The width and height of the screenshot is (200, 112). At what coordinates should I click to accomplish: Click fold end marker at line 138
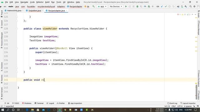pos(17,68)
